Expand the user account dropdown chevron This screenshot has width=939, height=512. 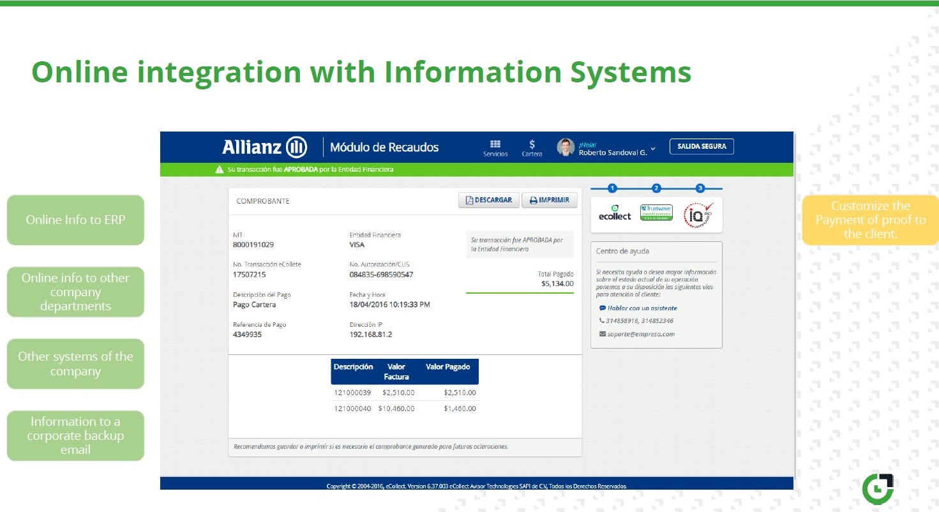click(x=653, y=148)
